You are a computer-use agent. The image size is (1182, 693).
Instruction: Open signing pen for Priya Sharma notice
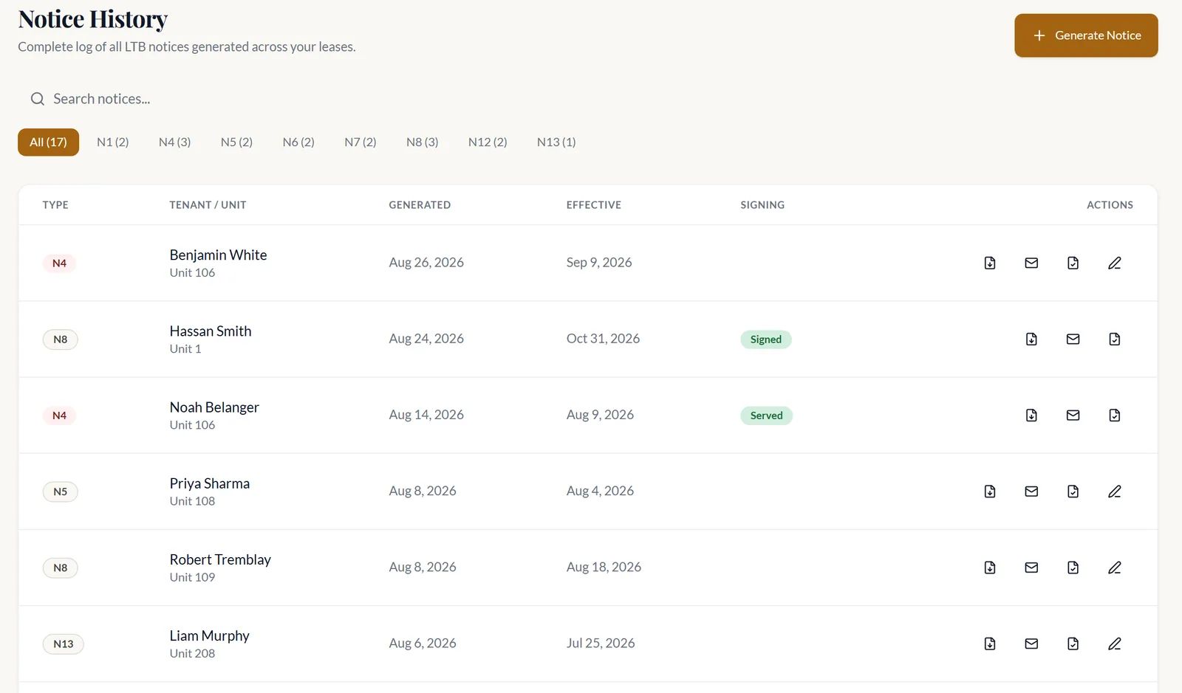click(x=1114, y=491)
